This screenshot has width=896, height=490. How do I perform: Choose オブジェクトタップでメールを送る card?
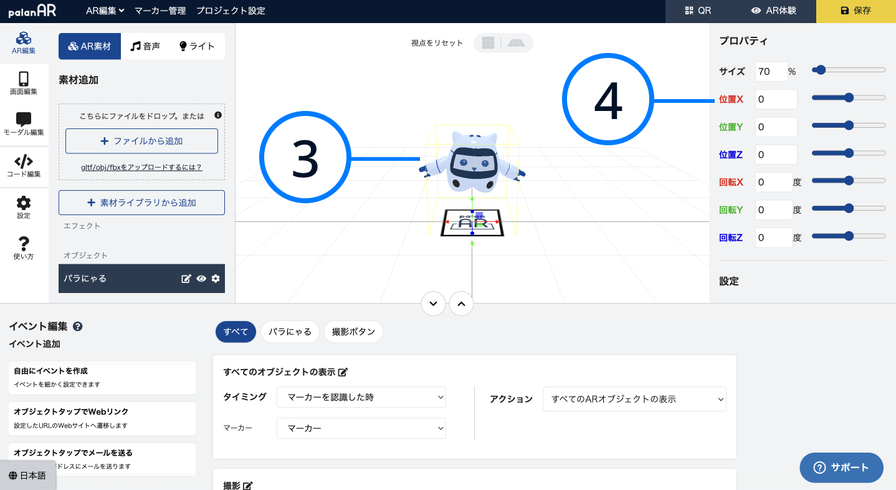[x=102, y=459]
